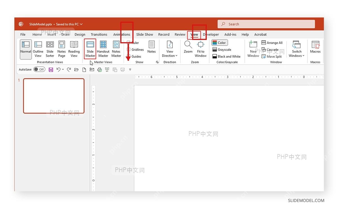Open the File tab
The height and width of the screenshot is (209, 338).
click(23, 35)
